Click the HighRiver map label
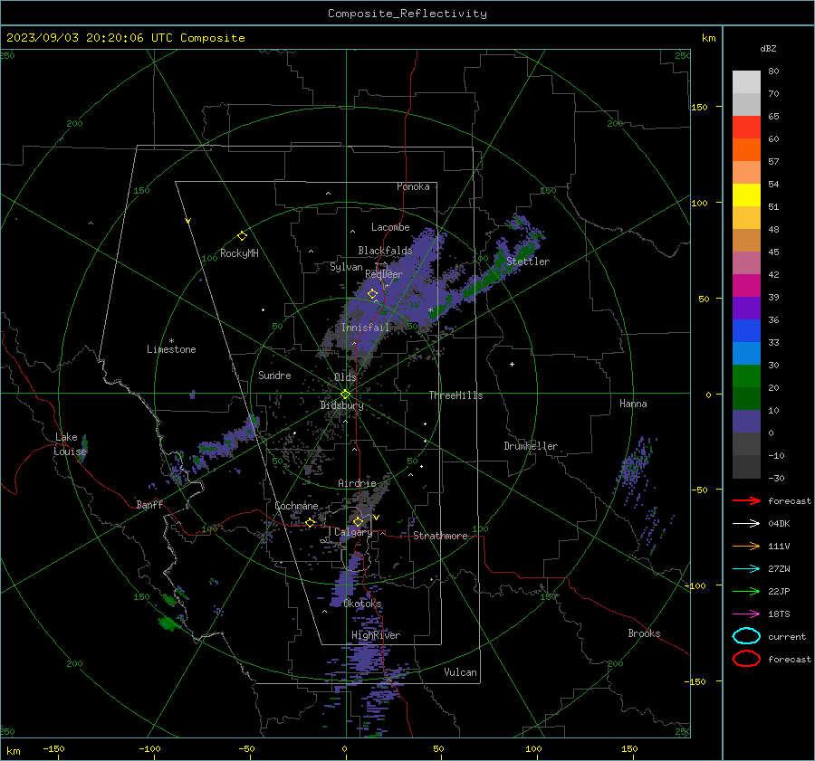Image resolution: width=815 pixels, height=761 pixels. 376,635
